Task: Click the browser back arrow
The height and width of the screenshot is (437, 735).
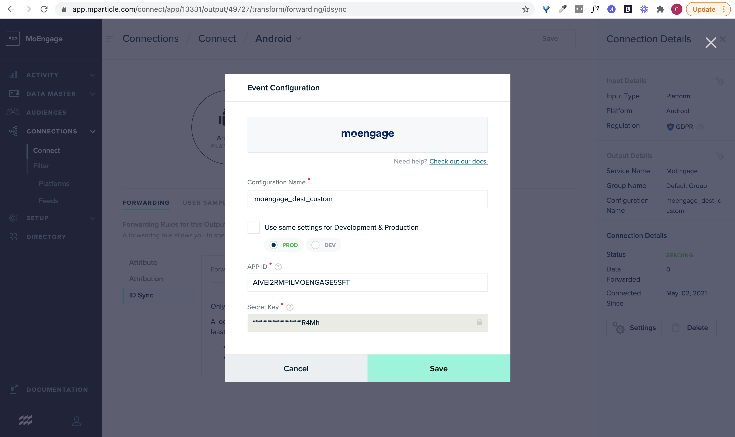Action: [x=11, y=9]
